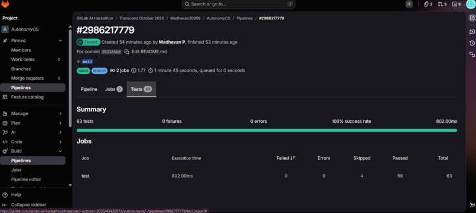The width and height of the screenshot is (476, 213).
Task: Click the Code section brackets icon
Action: [5, 142]
